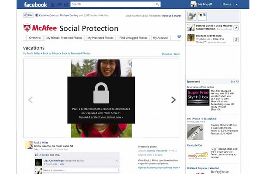Image resolution: width=266 pixels, height=174 pixels.
Task: Click Liza Gremminger's avatar thumbnail
Action: tap(38, 162)
